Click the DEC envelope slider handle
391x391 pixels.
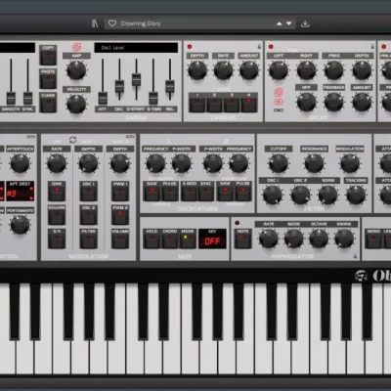(x=119, y=86)
